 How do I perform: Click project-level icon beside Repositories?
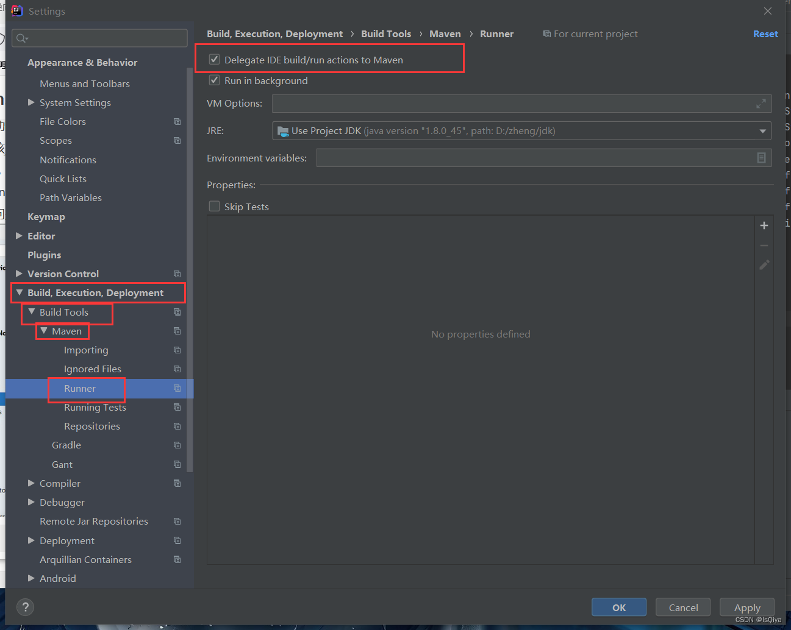pos(177,426)
